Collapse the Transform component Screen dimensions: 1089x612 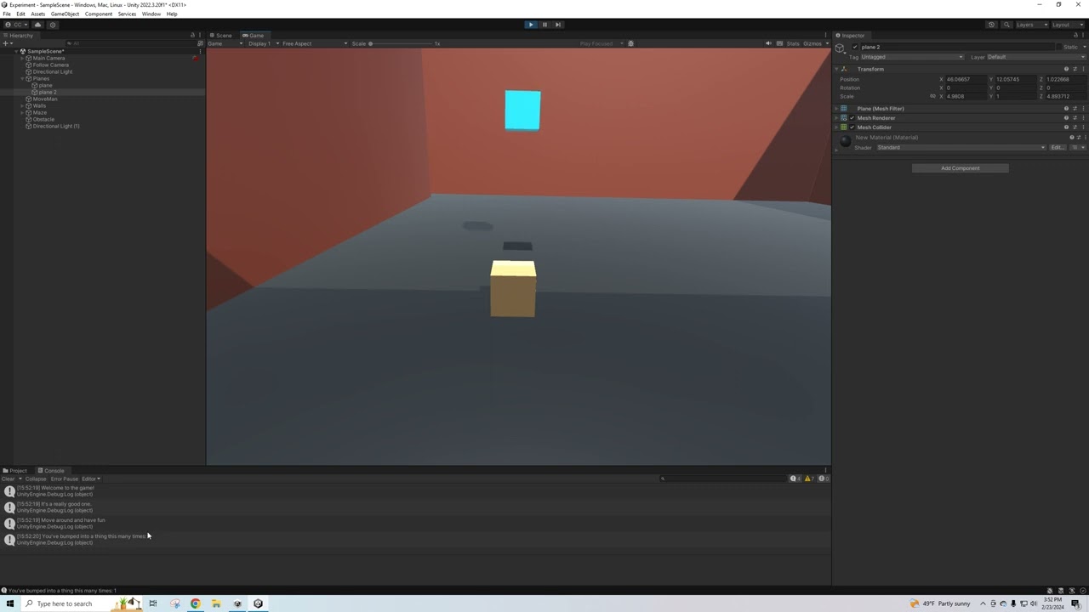click(836, 69)
